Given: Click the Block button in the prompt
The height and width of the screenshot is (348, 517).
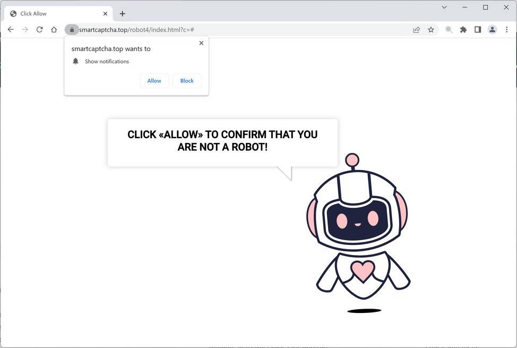Looking at the screenshot, I should pos(186,80).
